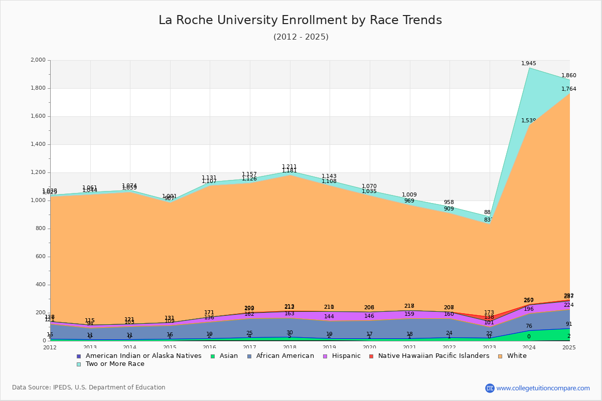Click the 800 y-axis label

tap(41, 229)
